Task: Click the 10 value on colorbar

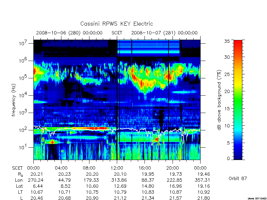Action: pos(227,126)
